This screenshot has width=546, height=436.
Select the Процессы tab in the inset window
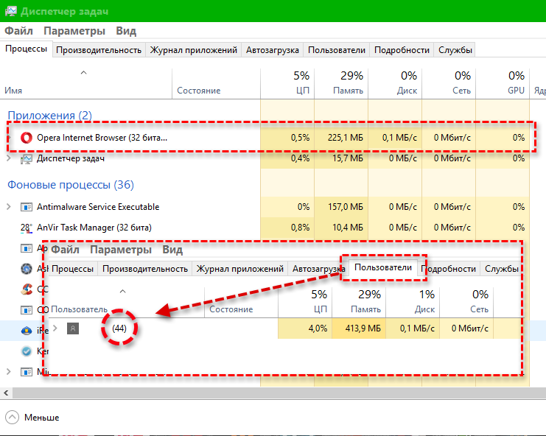72,269
